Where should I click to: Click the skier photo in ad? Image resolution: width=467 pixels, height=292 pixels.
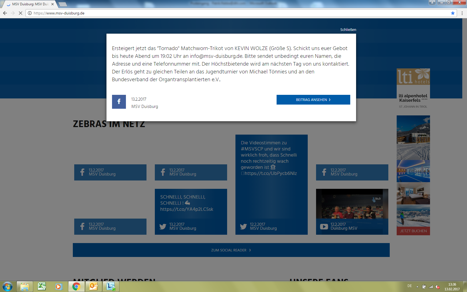[413, 216]
